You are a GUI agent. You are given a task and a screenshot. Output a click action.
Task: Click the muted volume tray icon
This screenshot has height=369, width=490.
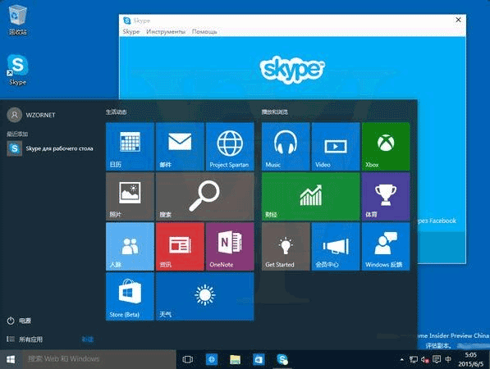(425, 360)
